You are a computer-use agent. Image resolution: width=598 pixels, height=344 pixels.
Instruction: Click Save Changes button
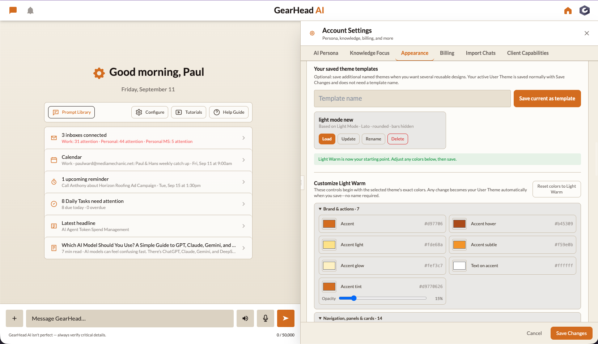pyautogui.click(x=571, y=333)
